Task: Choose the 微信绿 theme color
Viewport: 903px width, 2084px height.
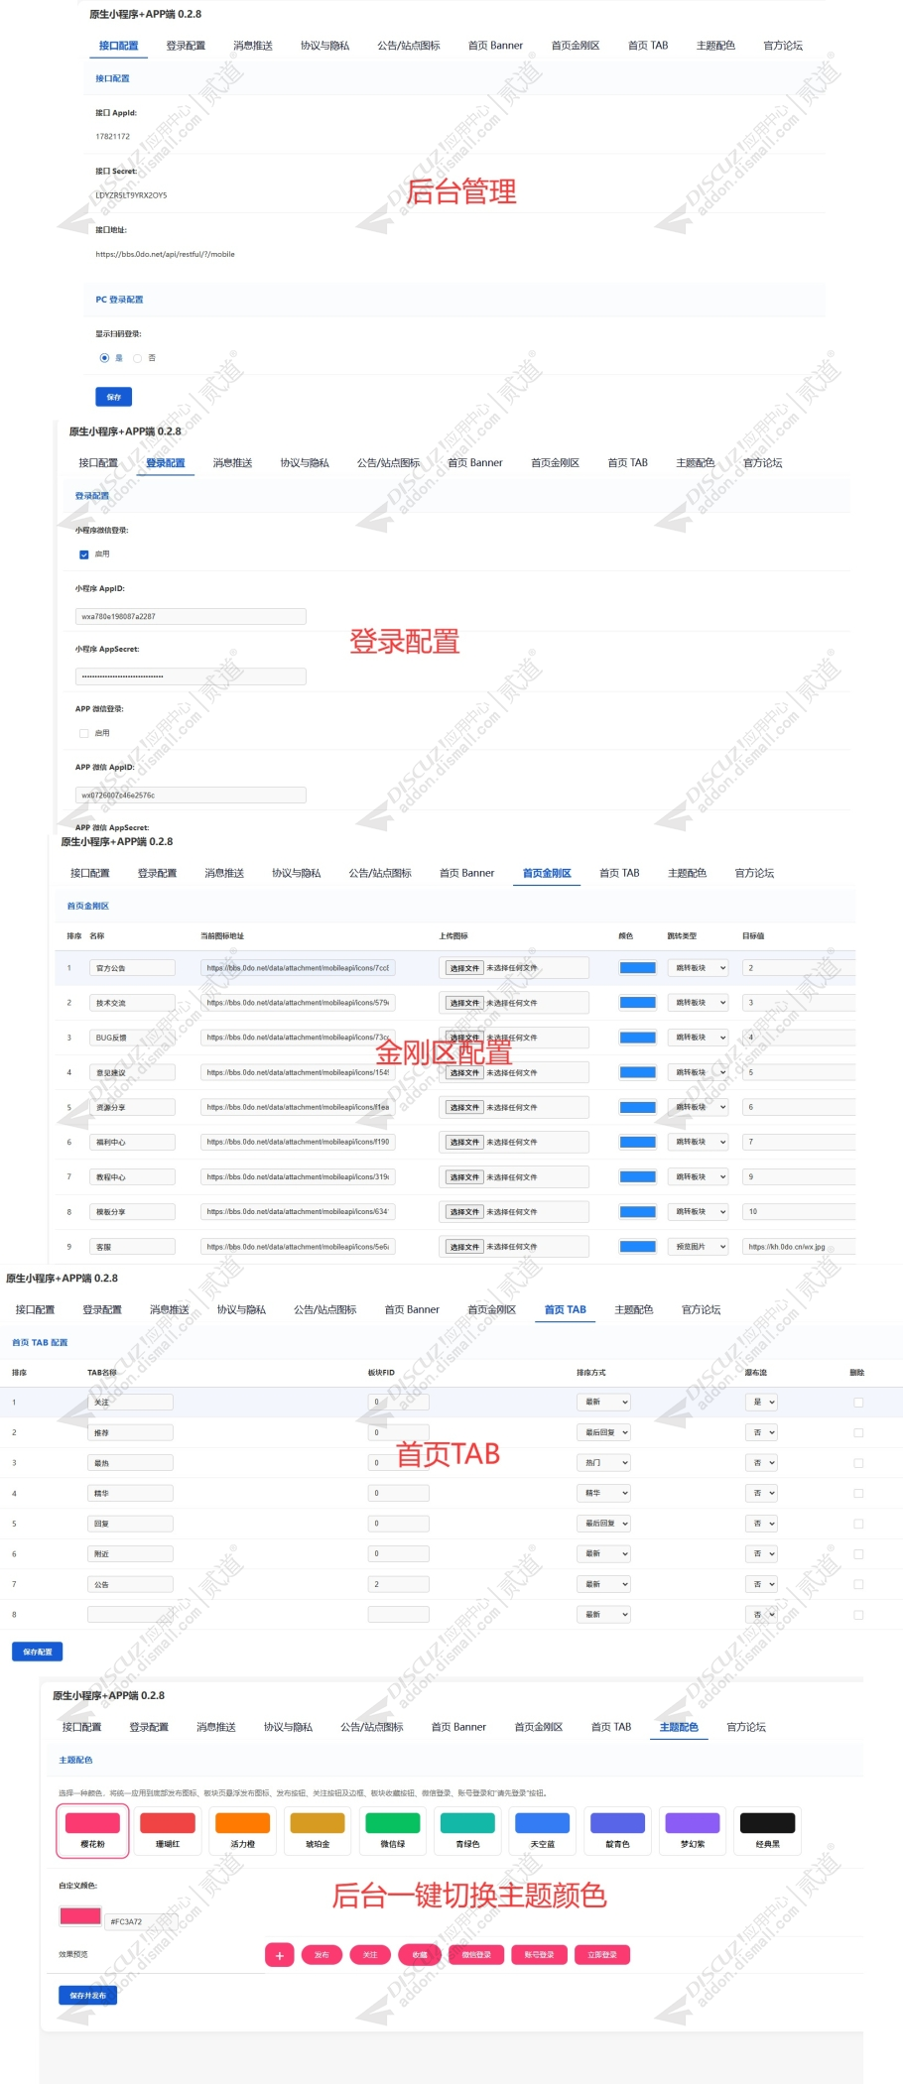Action: (392, 1830)
